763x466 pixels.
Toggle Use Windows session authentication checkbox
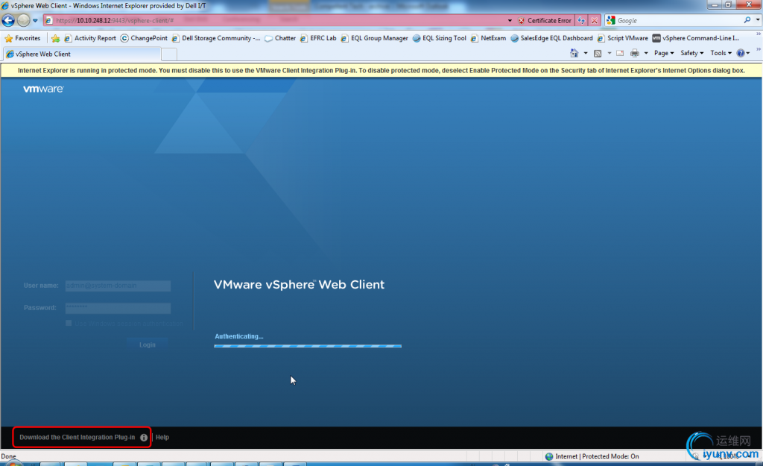[69, 324]
